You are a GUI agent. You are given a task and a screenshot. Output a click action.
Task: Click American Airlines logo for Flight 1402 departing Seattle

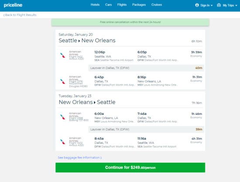tap(62, 55)
